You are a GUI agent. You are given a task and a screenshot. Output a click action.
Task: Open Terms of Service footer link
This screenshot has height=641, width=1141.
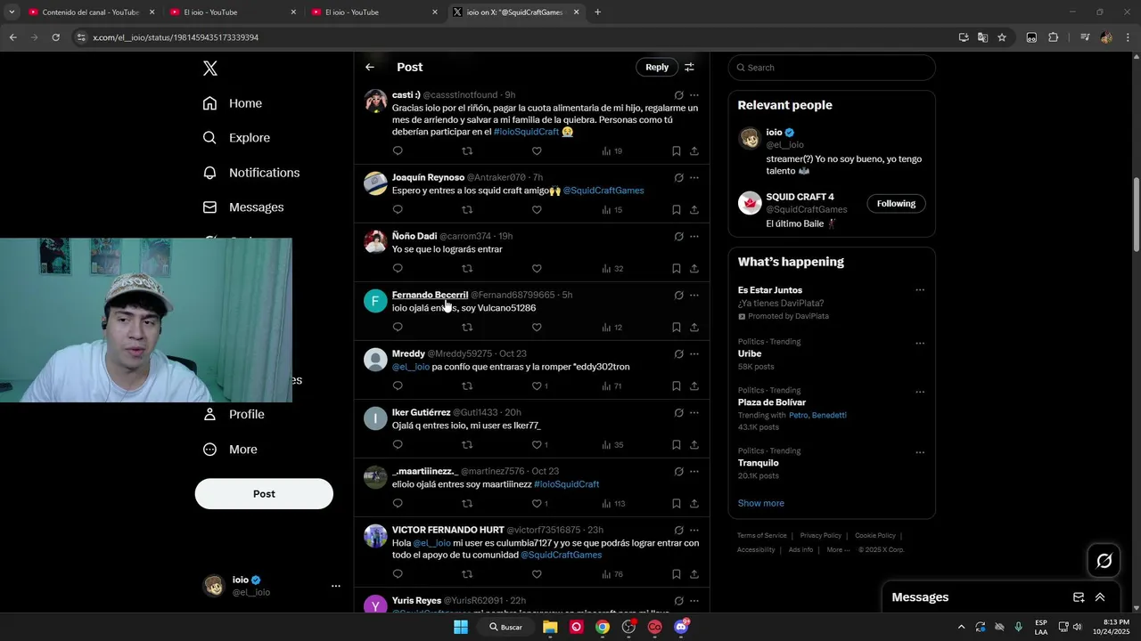pyautogui.click(x=762, y=536)
